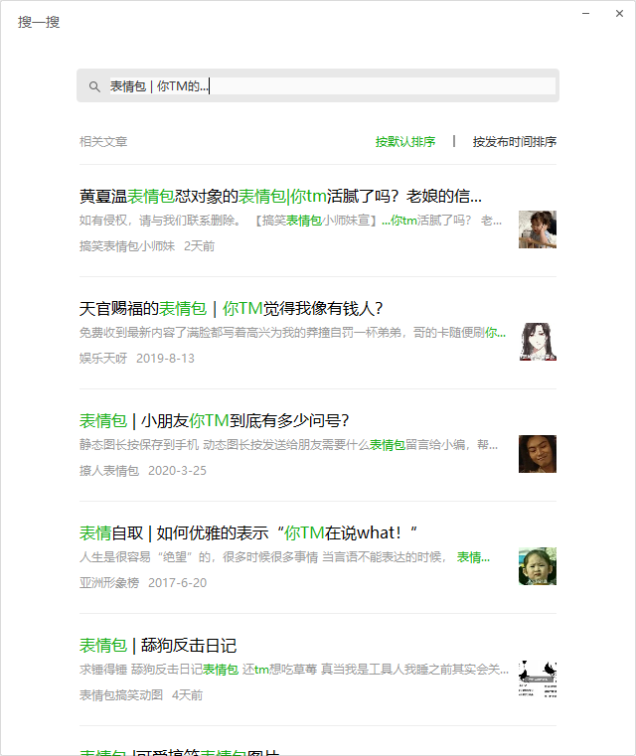Click thumbnail for 撩人表情包 article
636x756 pixels.
538,454
